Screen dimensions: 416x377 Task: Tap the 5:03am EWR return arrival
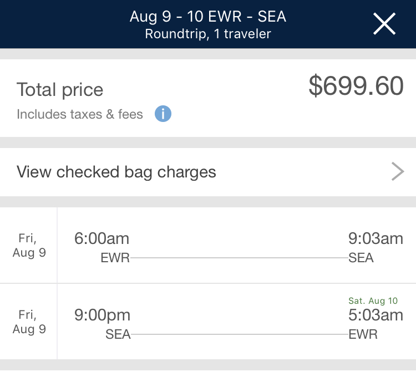coord(375,315)
